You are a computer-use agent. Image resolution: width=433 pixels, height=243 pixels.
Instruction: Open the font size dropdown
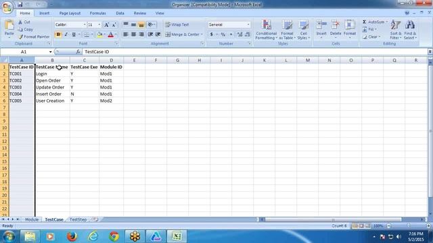(99, 25)
